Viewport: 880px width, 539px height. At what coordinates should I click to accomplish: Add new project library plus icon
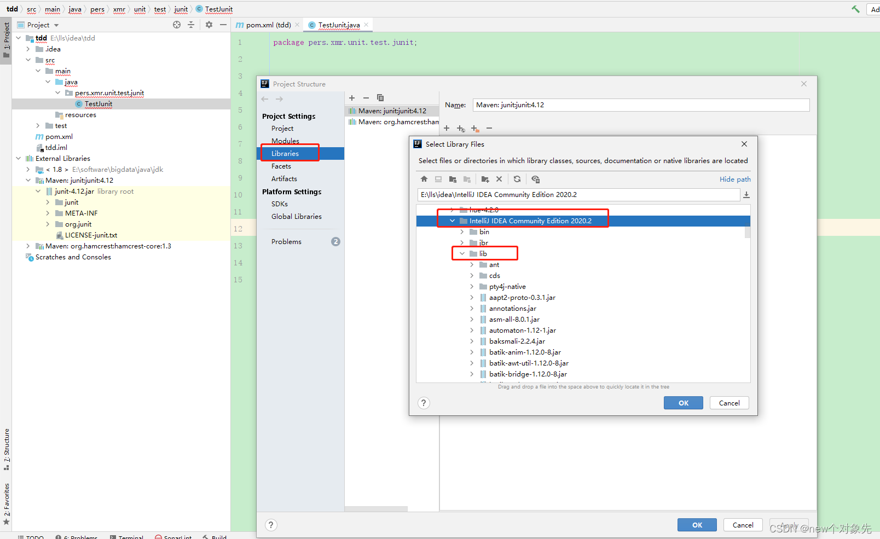point(352,98)
